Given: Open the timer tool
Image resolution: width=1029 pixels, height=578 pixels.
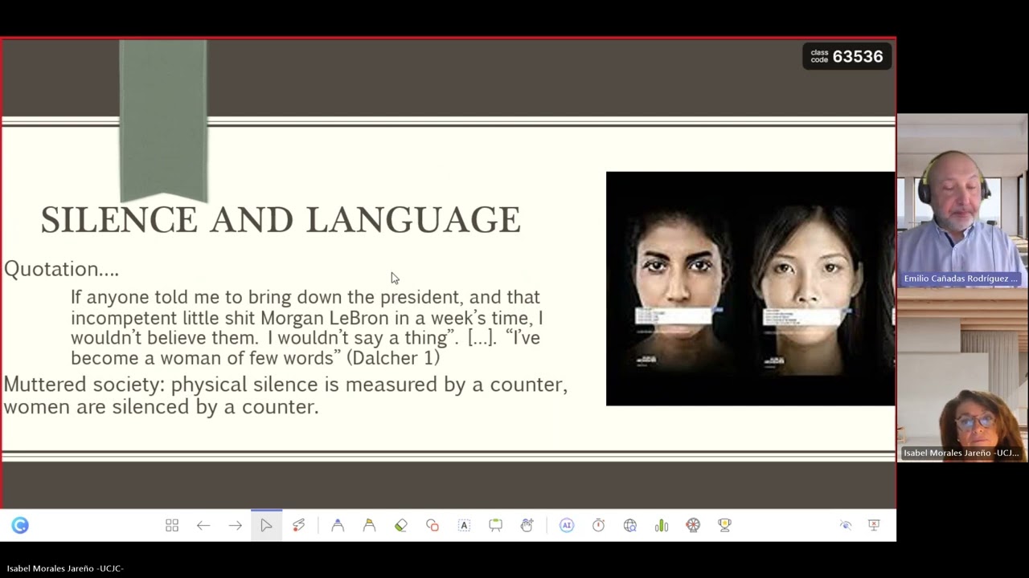Looking at the screenshot, I should (598, 525).
